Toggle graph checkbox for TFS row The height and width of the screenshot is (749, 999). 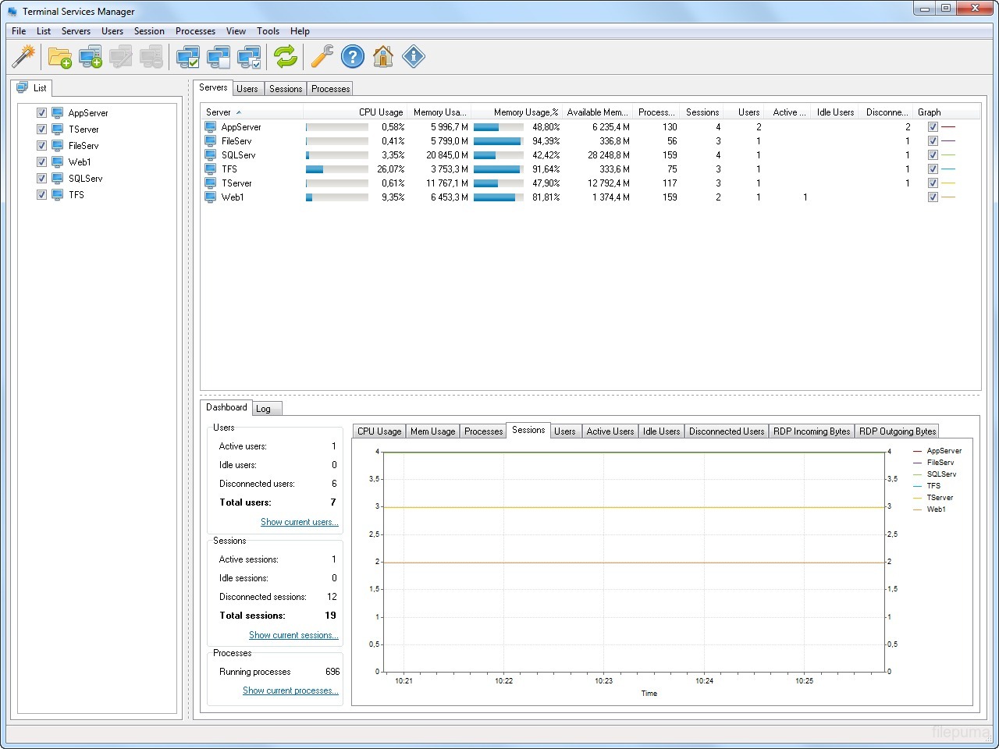933,169
